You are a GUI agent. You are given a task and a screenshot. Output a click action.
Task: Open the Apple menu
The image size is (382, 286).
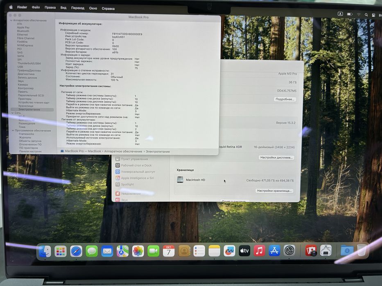(11, 7)
